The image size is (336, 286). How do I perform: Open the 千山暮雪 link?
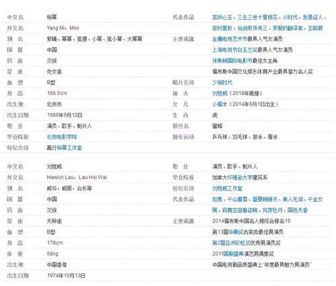pos(237,199)
